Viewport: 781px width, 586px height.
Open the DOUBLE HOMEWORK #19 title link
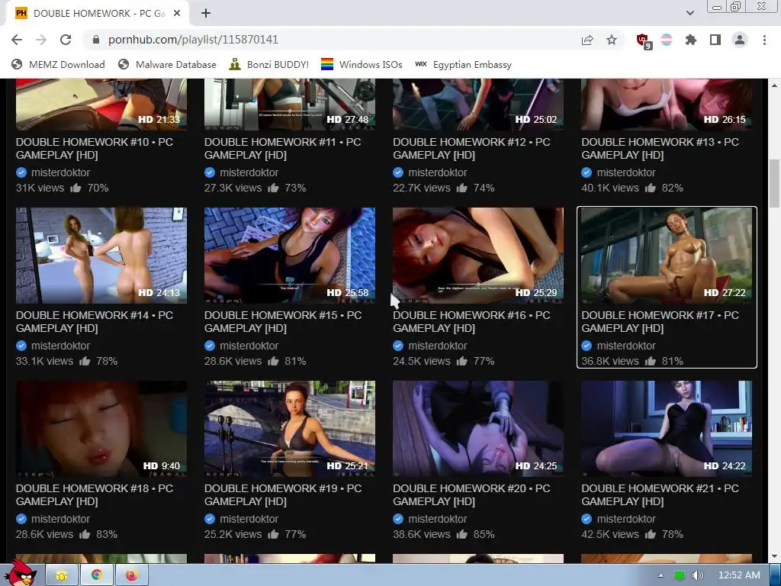pyautogui.click(x=283, y=494)
